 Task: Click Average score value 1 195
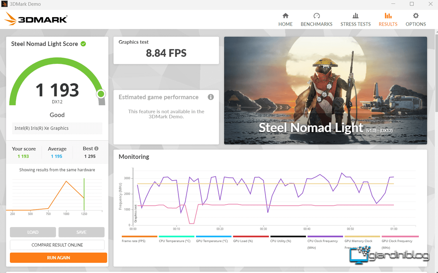pos(57,156)
